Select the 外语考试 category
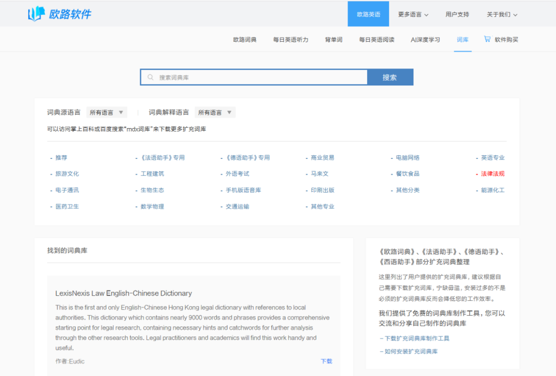The height and width of the screenshot is (376, 556). [x=237, y=174]
